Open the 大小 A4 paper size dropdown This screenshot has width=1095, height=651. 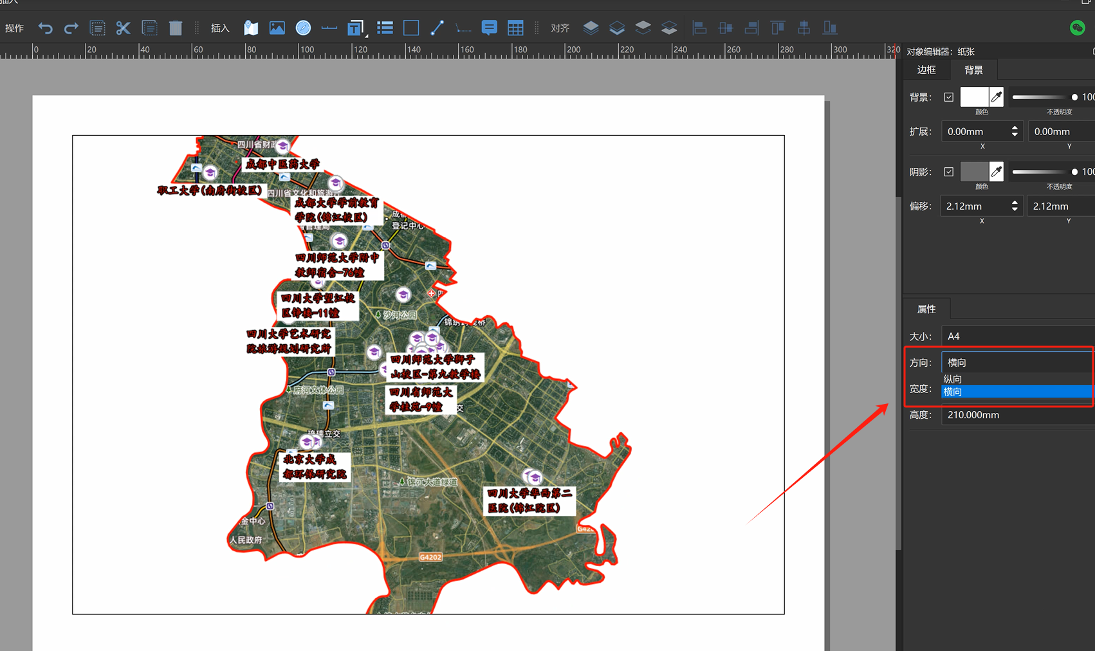pyautogui.click(x=1018, y=336)
